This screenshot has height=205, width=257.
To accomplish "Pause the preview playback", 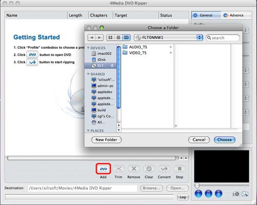I will point(209,194).
